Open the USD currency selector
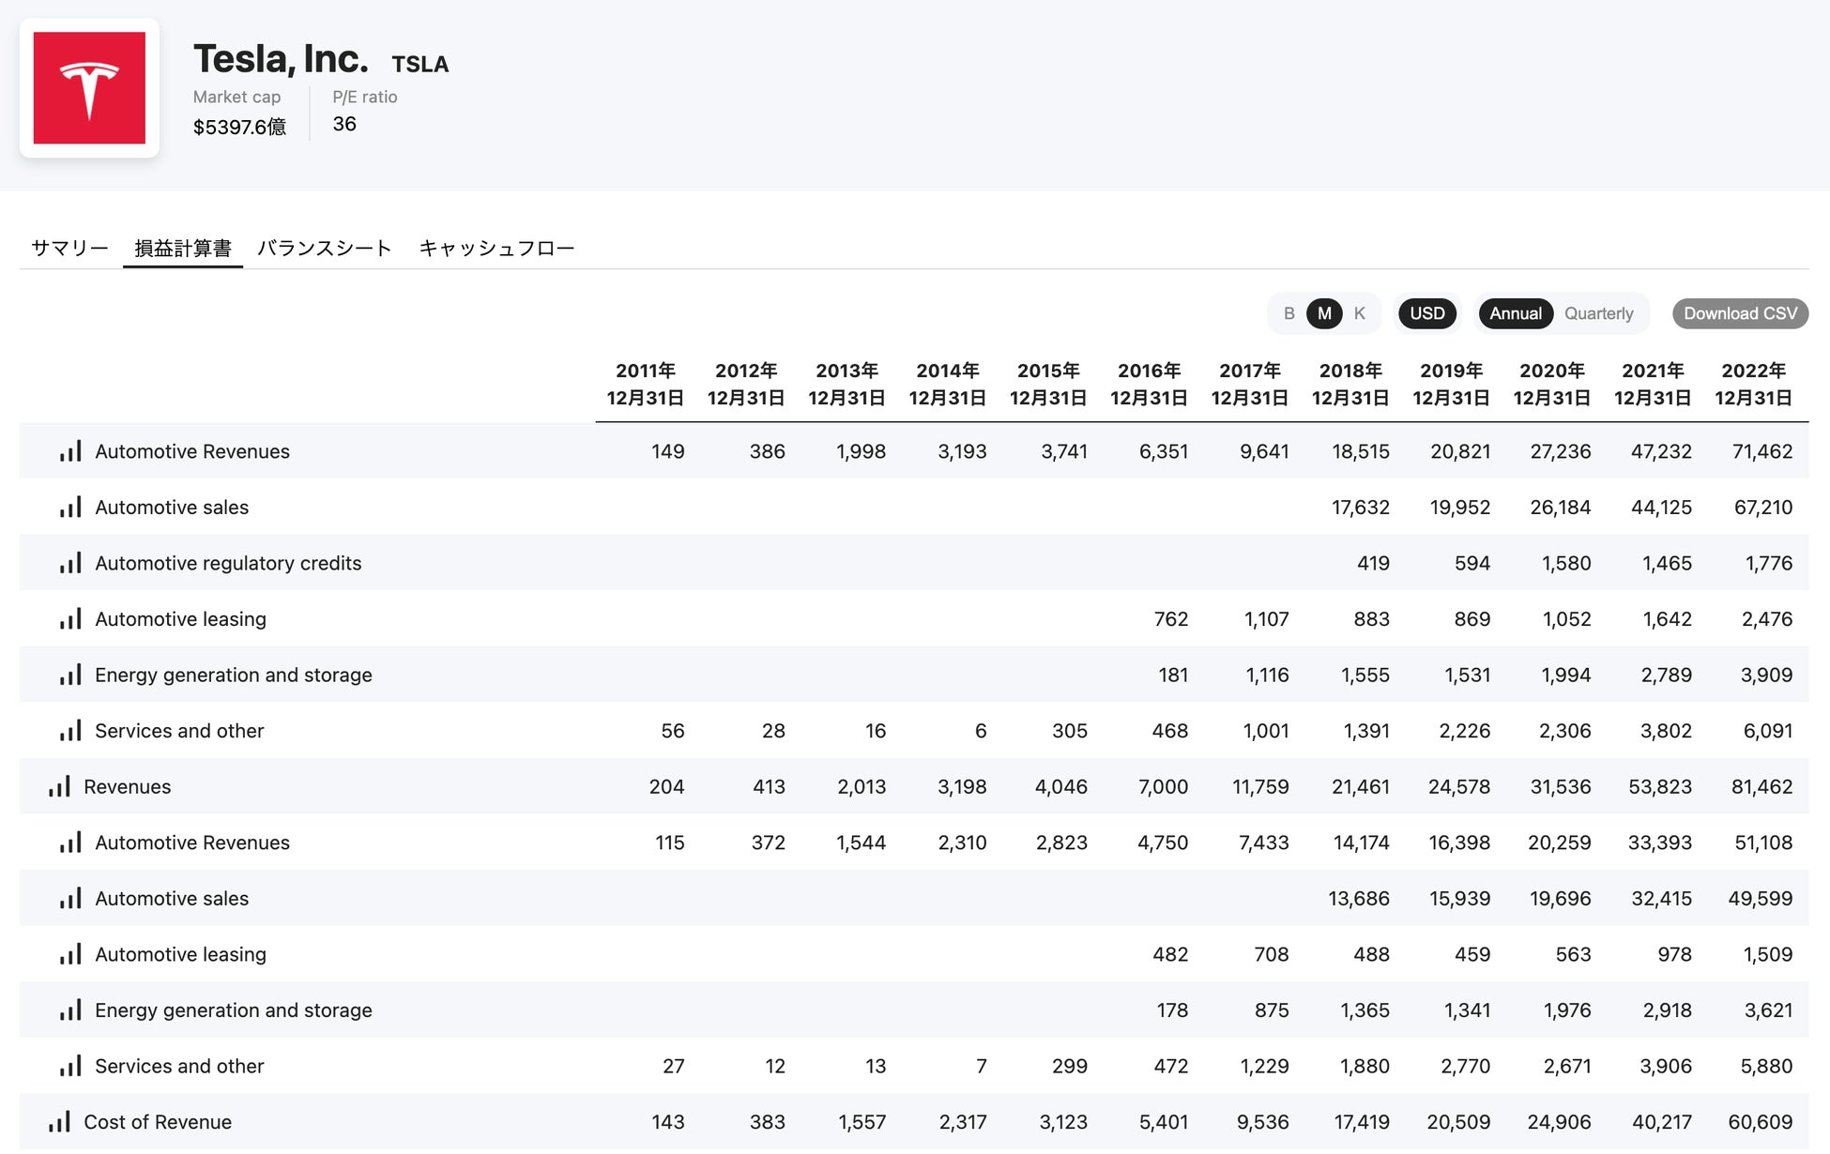The height and width of the screenshot is (1154, 1830). click(1426, 313)
